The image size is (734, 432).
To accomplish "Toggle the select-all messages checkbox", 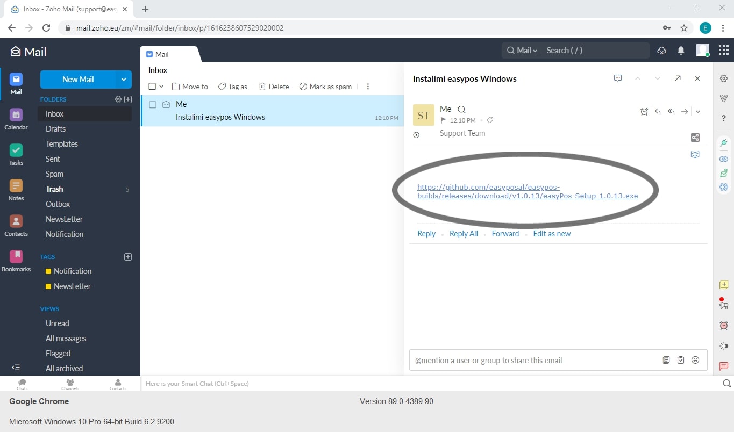I will [152, 86].
